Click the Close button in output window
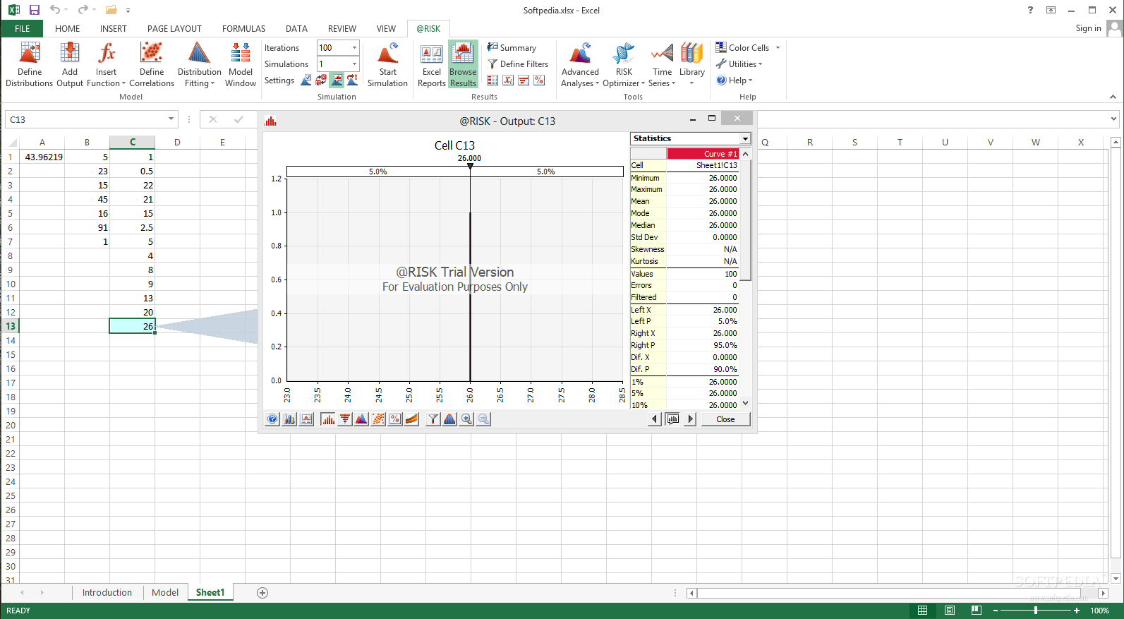Screen dimensions: 1124x619 coord(725,419)
